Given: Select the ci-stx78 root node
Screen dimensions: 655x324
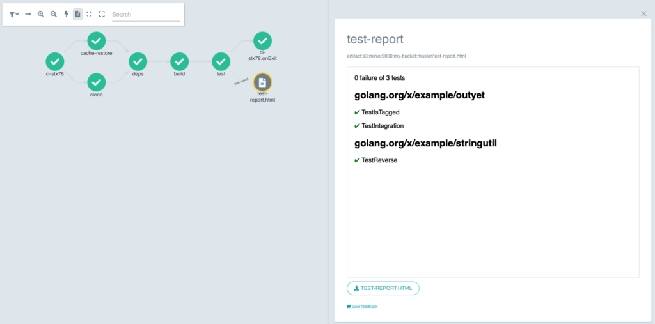Looking at the screenshot, I should [x=55, y=62].
